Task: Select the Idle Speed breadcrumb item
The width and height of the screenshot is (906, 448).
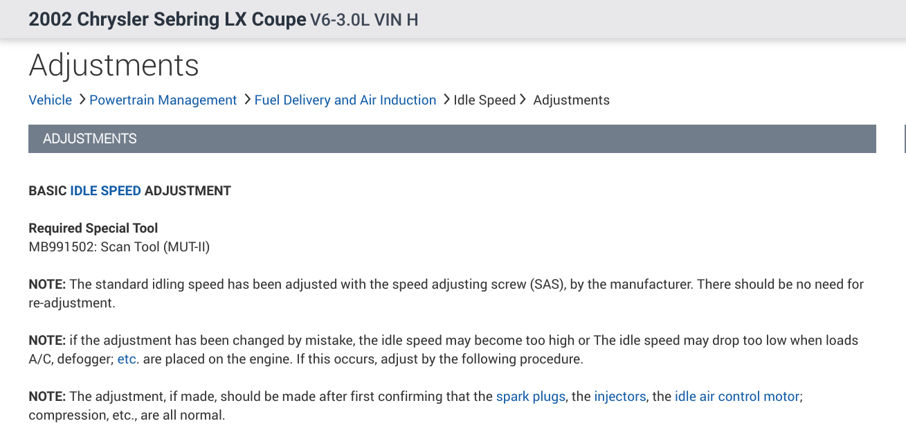Action: (484, 100)
